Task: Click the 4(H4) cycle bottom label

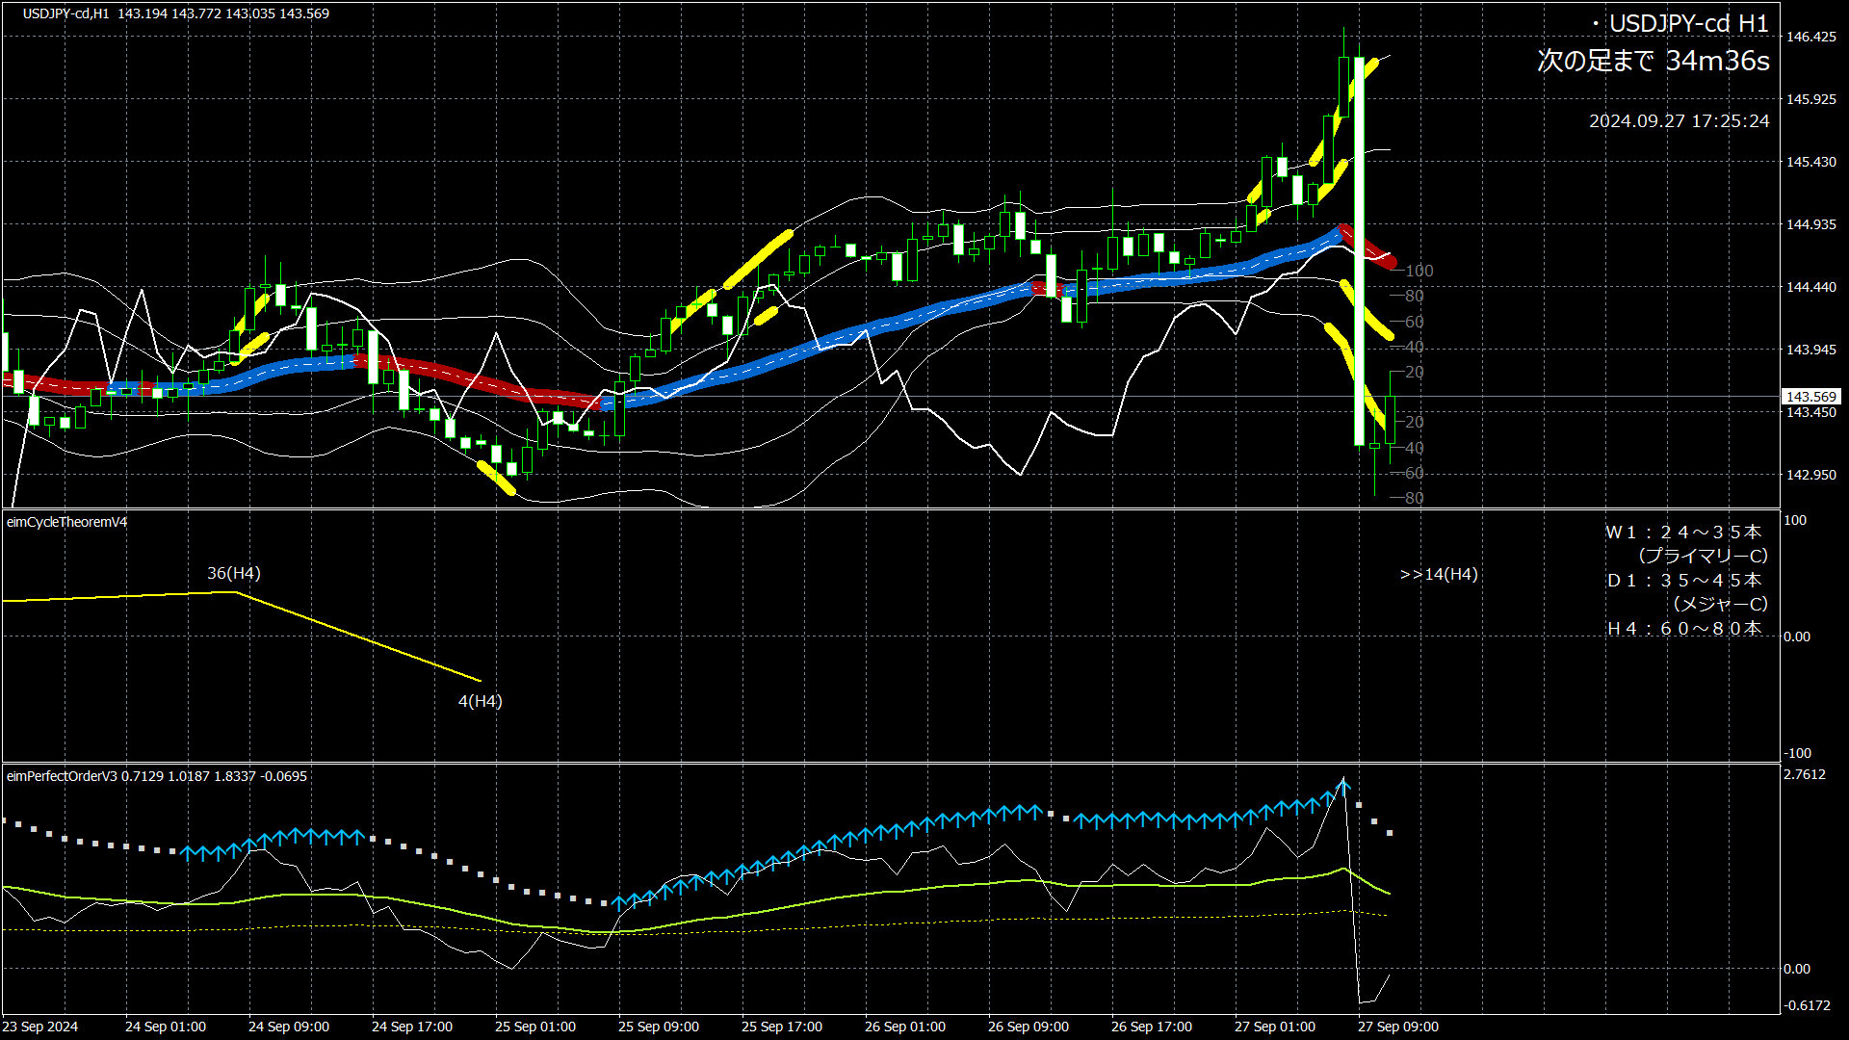Action: pyautogui.click(x=480, y=701)
